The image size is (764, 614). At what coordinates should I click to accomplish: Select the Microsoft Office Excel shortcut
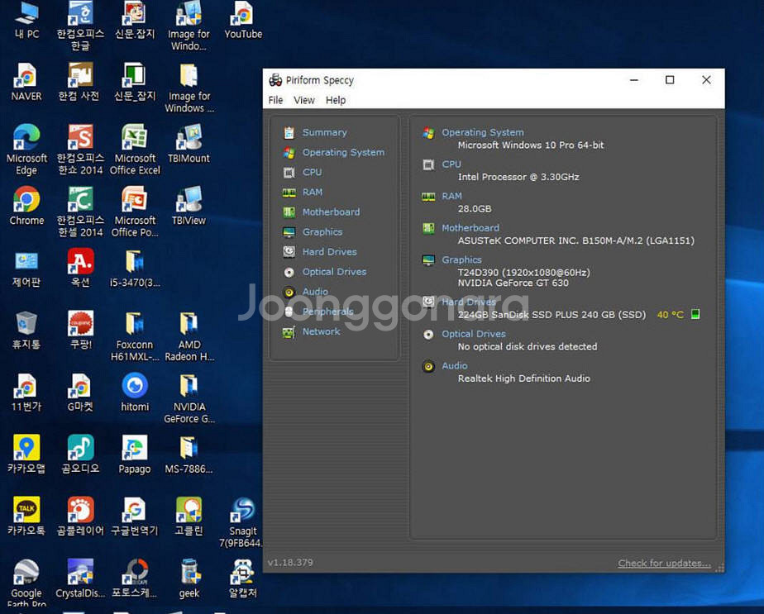(x=135, y=150)
